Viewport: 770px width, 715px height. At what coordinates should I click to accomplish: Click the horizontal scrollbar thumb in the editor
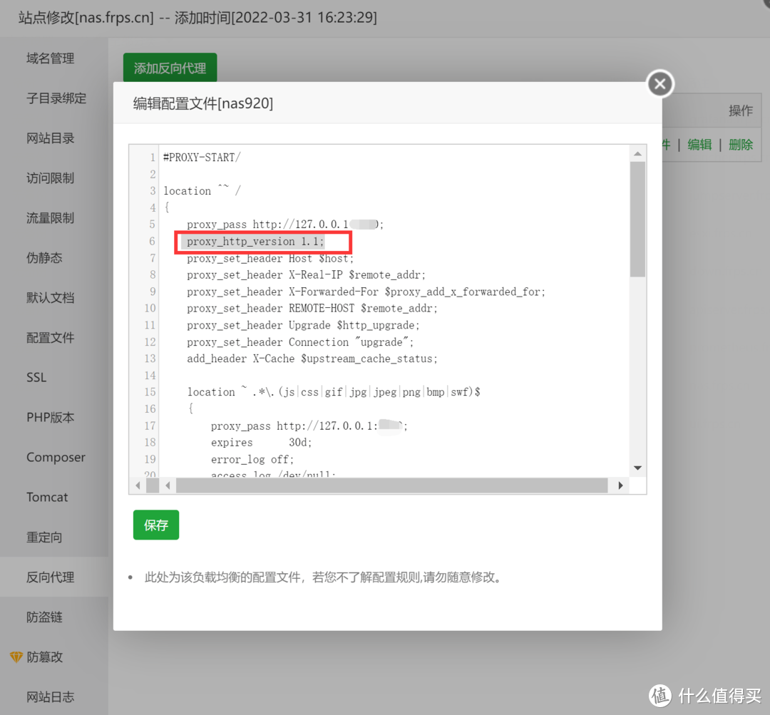391,485
